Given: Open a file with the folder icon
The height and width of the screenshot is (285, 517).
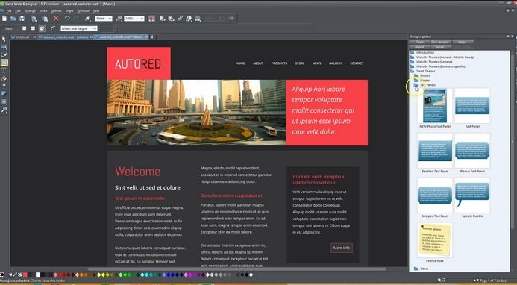Looking at the screenshot, I should coord(13,19).
